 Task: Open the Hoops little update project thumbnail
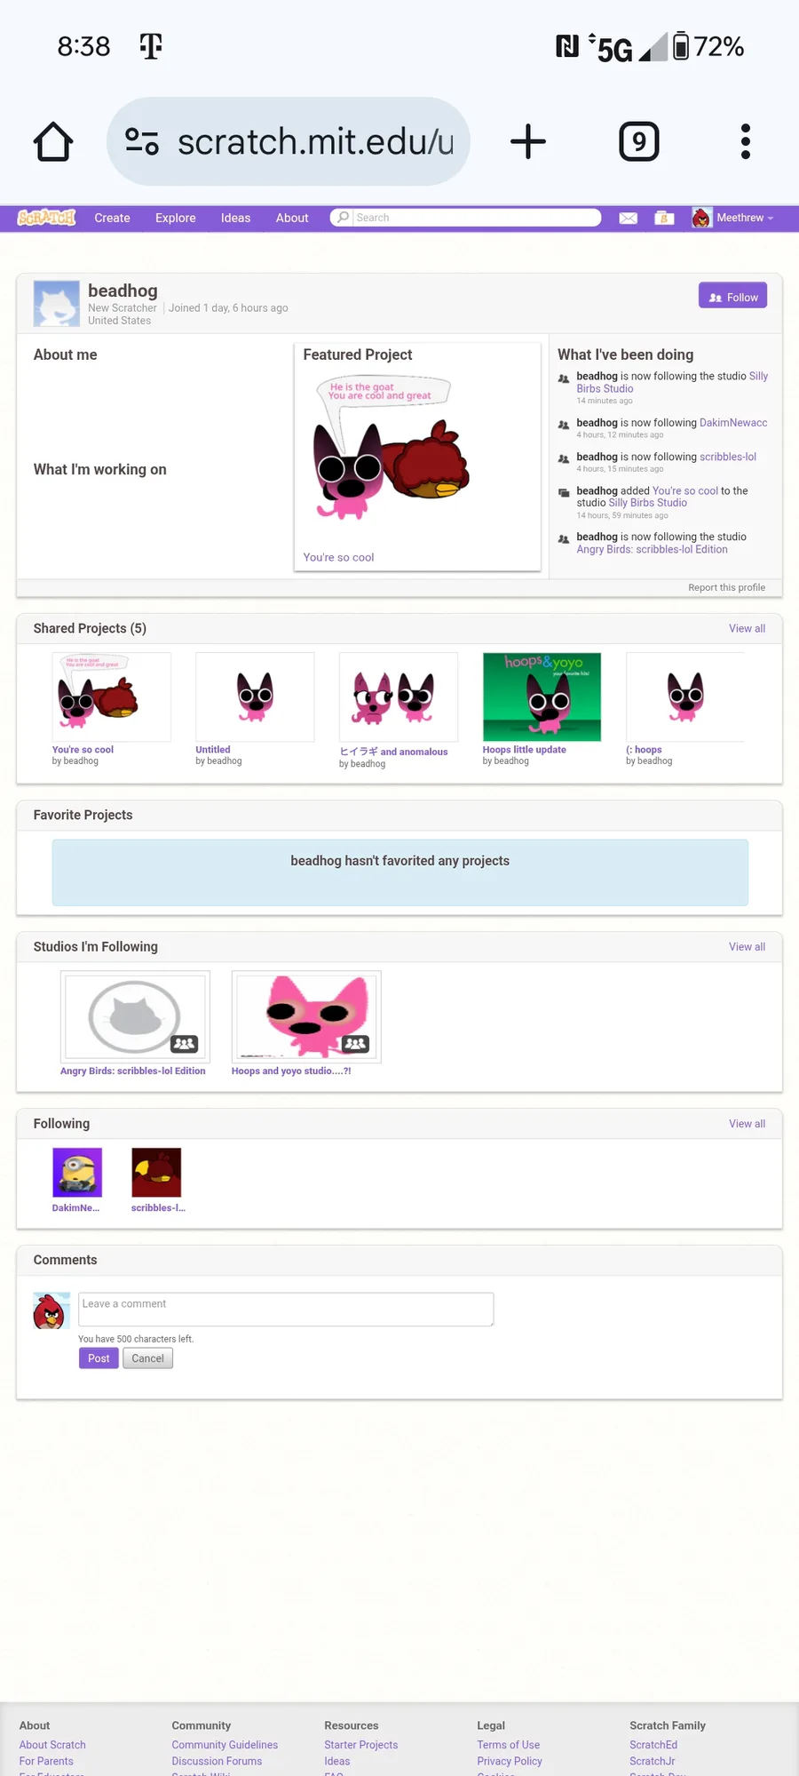pos(542,697)
